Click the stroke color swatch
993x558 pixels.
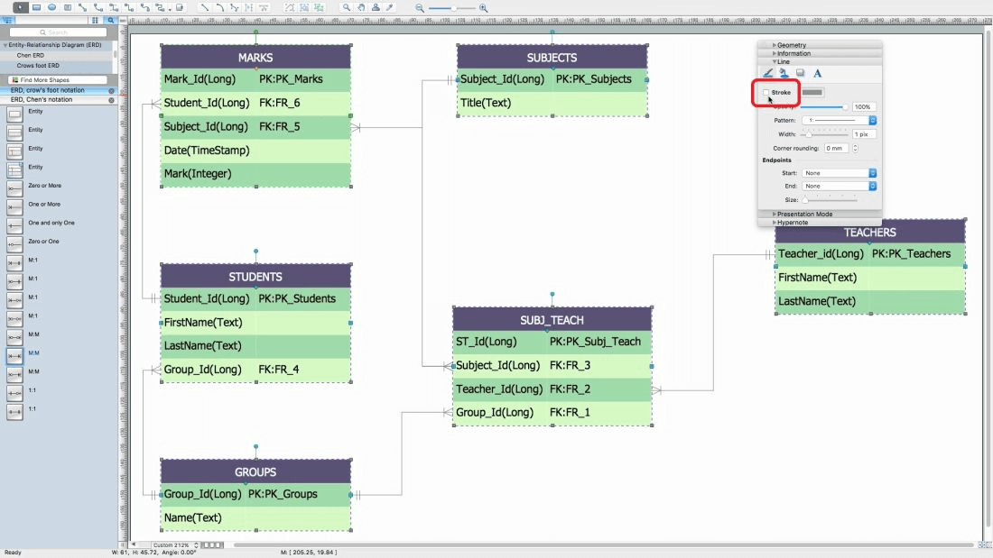point(812,92)
